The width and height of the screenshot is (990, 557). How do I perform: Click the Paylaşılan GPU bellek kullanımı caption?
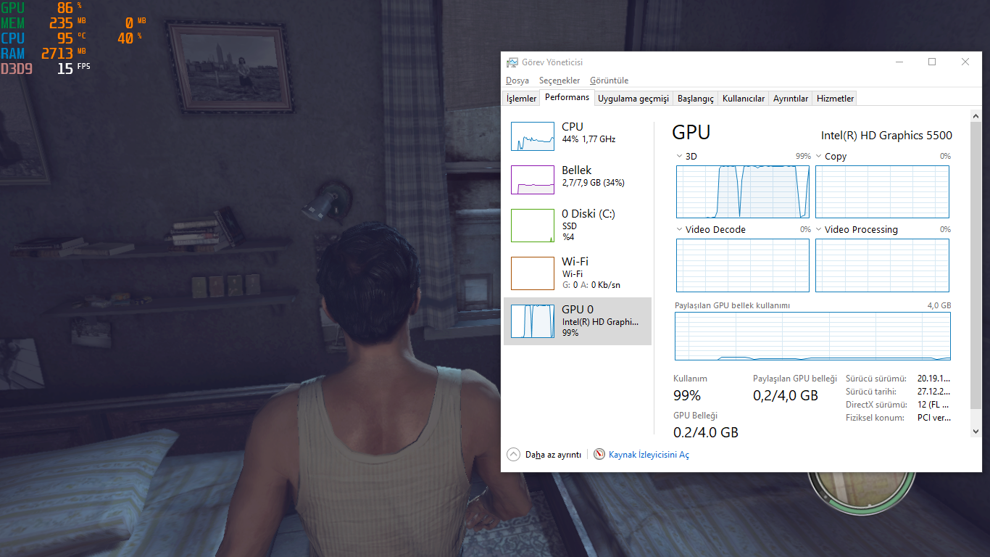pyautogui.click(x=732, y=306)
